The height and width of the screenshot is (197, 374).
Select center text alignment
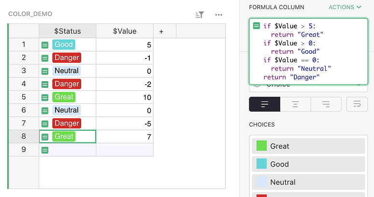tap(295, 104)
